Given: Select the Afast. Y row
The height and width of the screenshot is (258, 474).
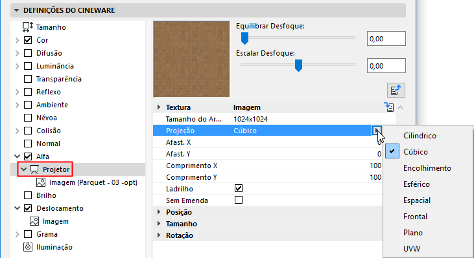Looking at the screenshot, I should click(268, 154).
